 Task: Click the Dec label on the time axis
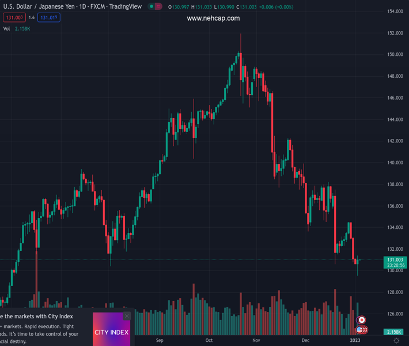pyautogui.click(x=305, y=340)
